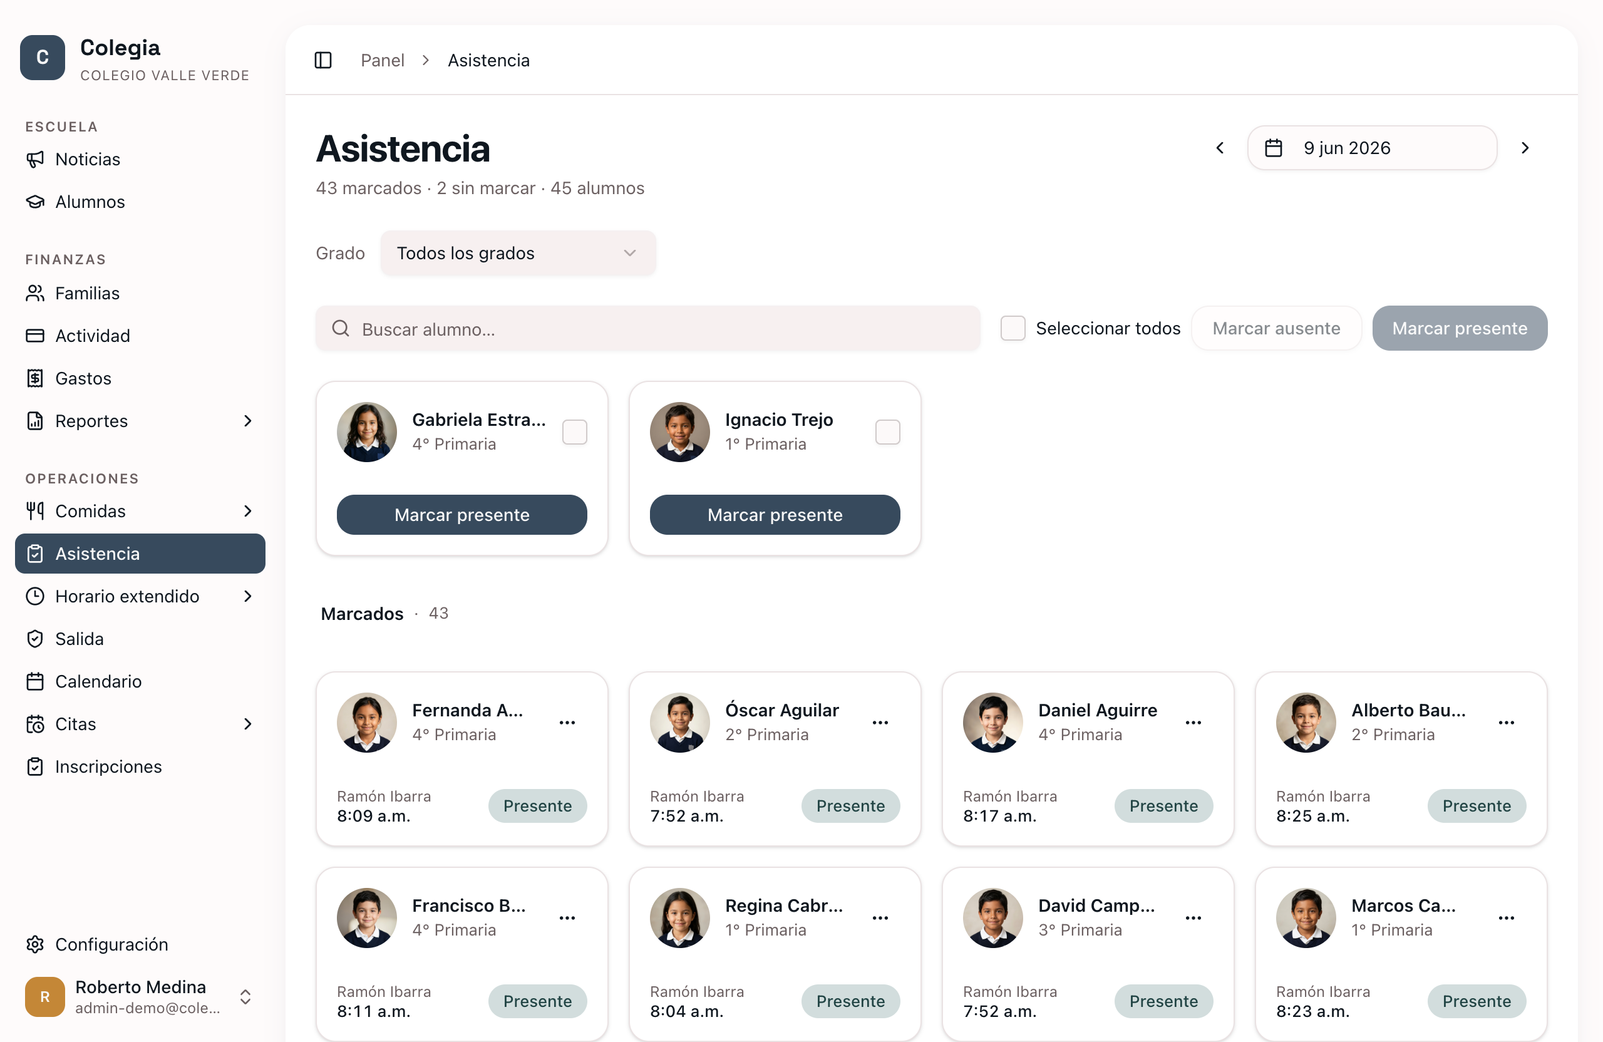Screen dimensions: 1603x1042
Task: Open options menu for Daniel Aguirre card
Action: 1193,723
